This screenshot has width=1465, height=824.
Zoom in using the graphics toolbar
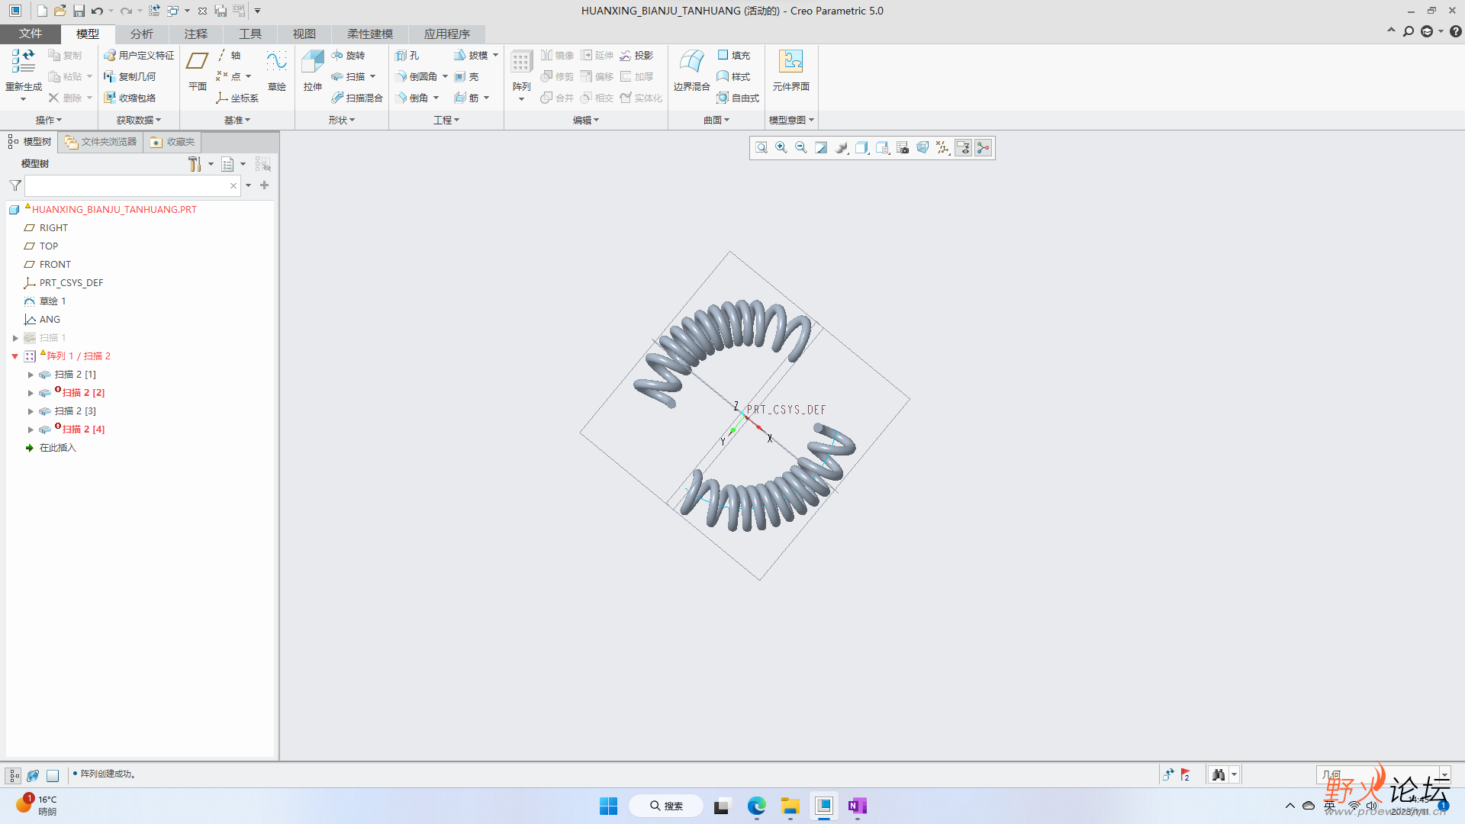pyautogui.click(x=781, y=147)
